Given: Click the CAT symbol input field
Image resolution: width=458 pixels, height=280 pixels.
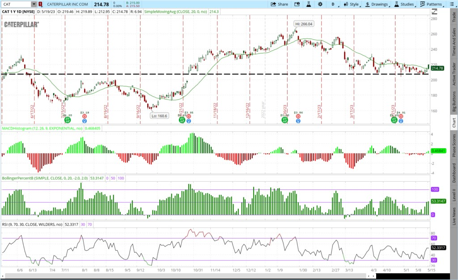Looking at the screenshot, I should point(17,4).
